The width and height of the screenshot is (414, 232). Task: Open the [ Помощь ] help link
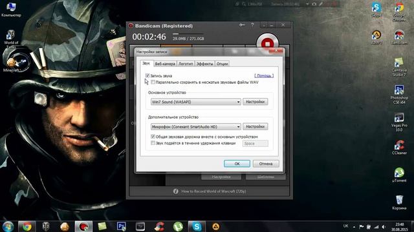[x=264, y=75]
